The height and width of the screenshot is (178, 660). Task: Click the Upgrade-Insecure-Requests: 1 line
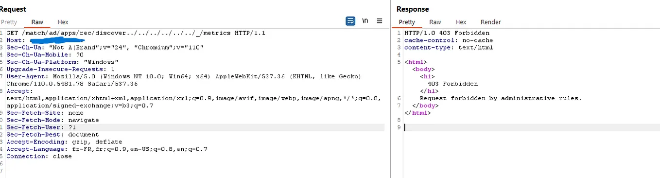pos(61,69)
